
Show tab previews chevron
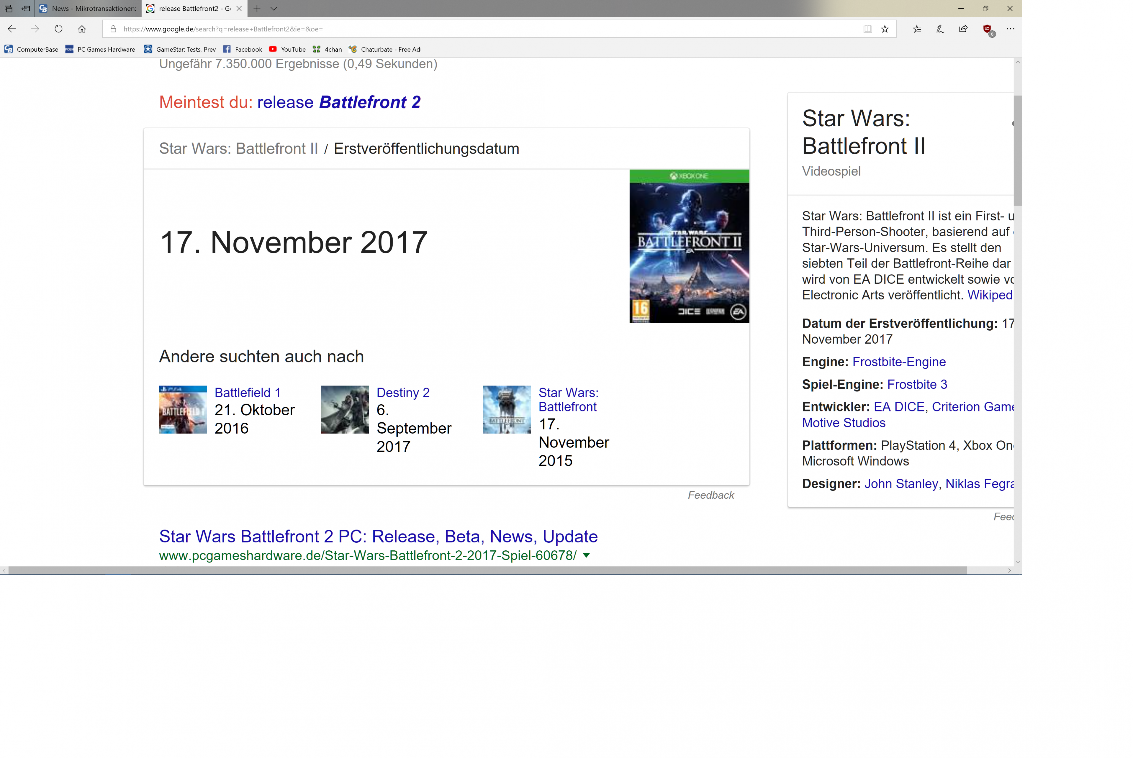274,9
